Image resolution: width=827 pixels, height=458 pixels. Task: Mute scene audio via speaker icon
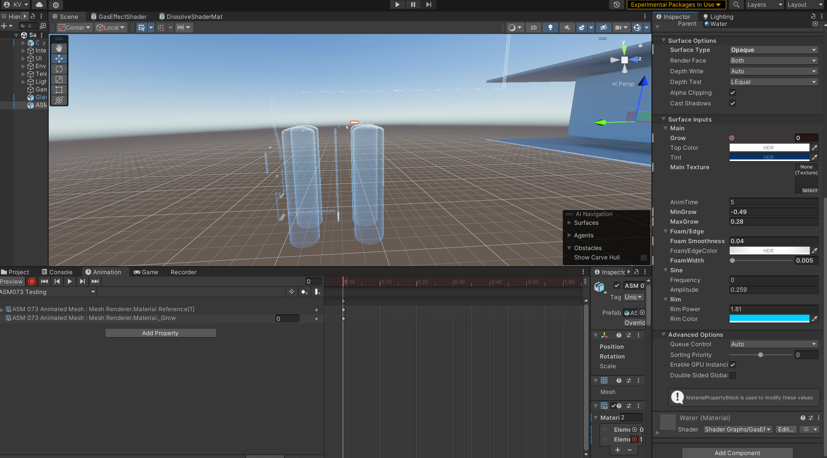[567, 28]
